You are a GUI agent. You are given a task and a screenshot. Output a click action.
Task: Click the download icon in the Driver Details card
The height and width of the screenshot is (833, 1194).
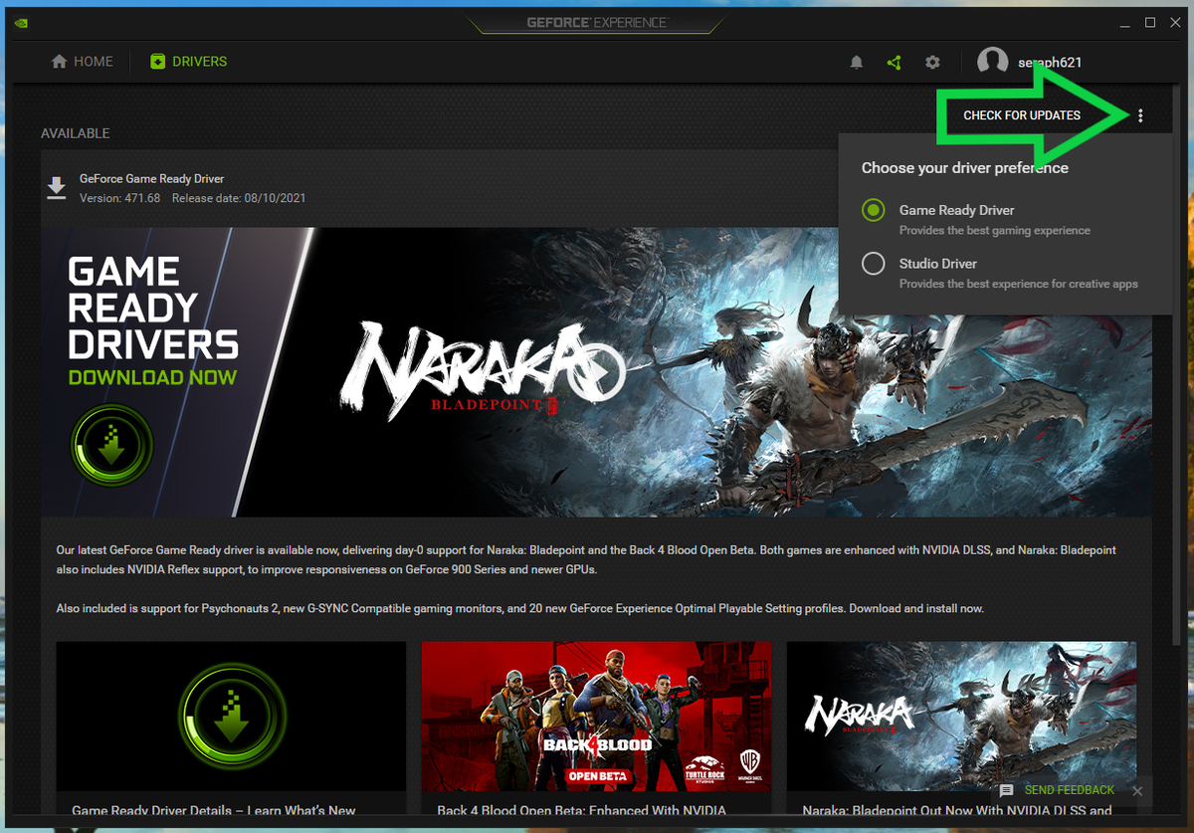(231, 716)
